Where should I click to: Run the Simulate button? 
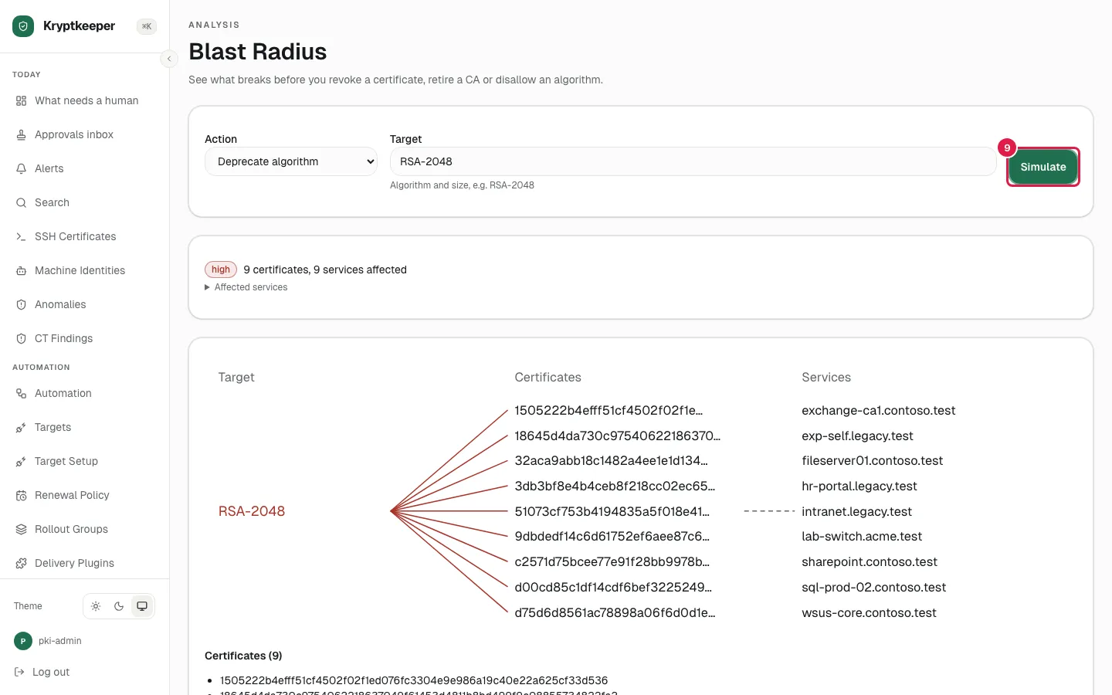(x=1043, y=167)
